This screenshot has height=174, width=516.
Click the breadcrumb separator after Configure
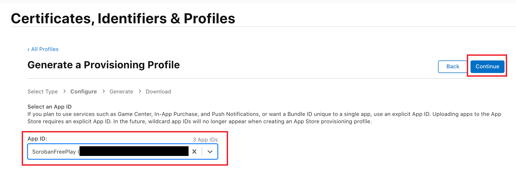(x=103, y=92)
